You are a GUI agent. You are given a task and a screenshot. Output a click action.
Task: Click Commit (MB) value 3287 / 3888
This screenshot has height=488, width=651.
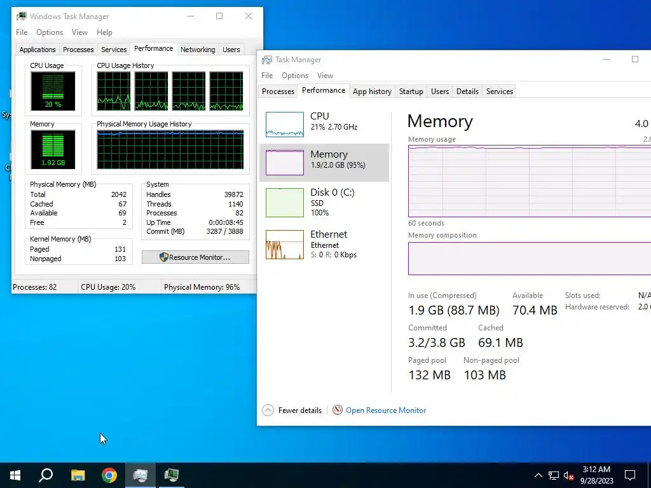(x=224, y=231)
